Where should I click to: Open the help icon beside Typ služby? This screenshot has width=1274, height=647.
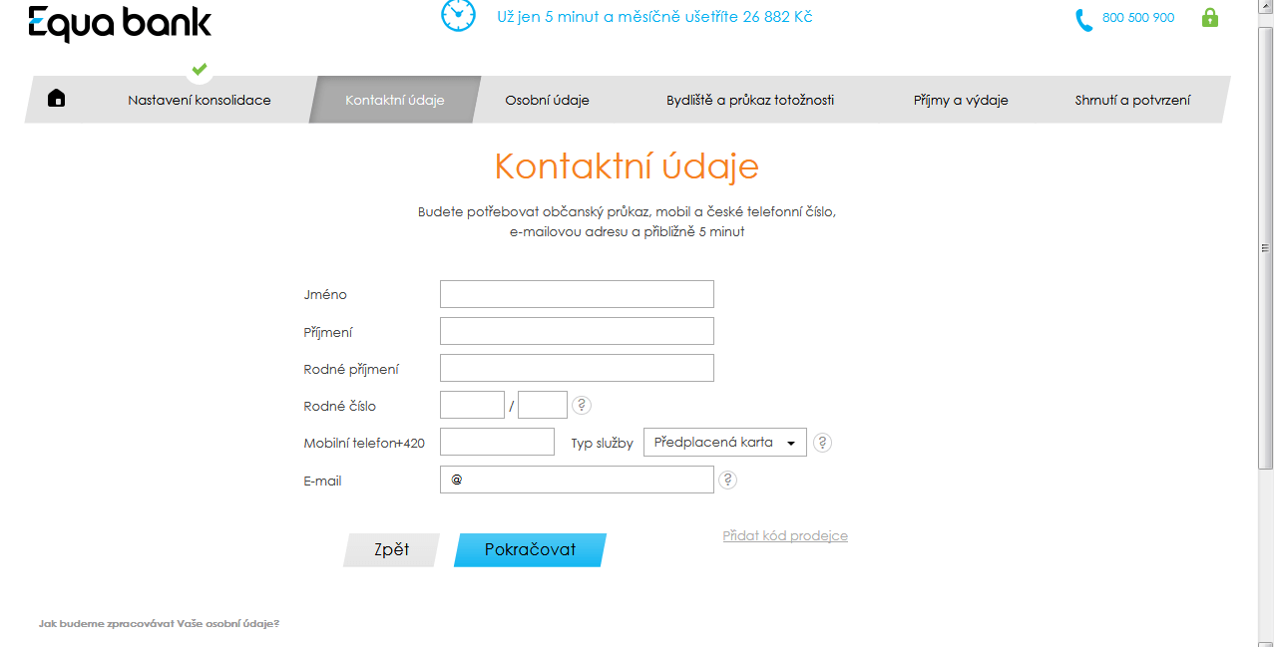pyautogui.click(x=822, y=442)
